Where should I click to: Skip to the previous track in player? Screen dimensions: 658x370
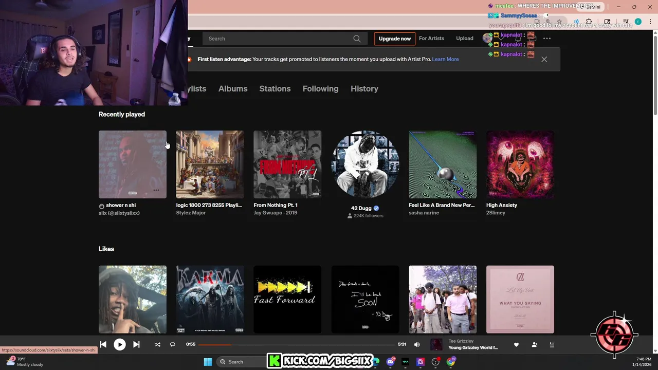point(103,345)
